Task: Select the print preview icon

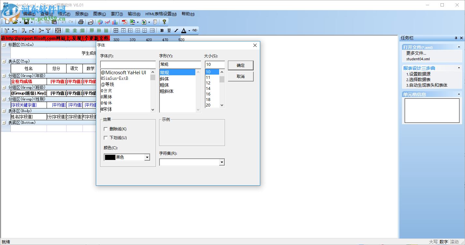Action: [90, 22]
